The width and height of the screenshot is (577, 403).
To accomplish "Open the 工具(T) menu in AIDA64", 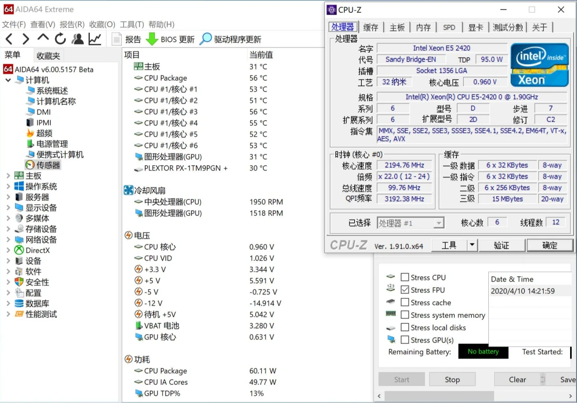I will click(x=132, y=24).
